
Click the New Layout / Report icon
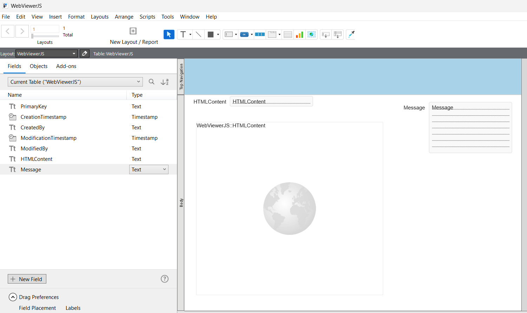pyautogui.click(x=133, y=31)
